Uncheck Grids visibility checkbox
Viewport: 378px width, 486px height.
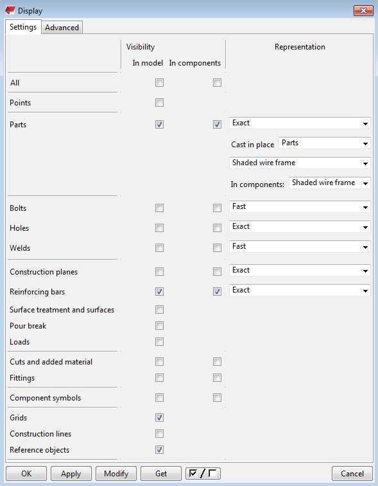pos(159,417)
